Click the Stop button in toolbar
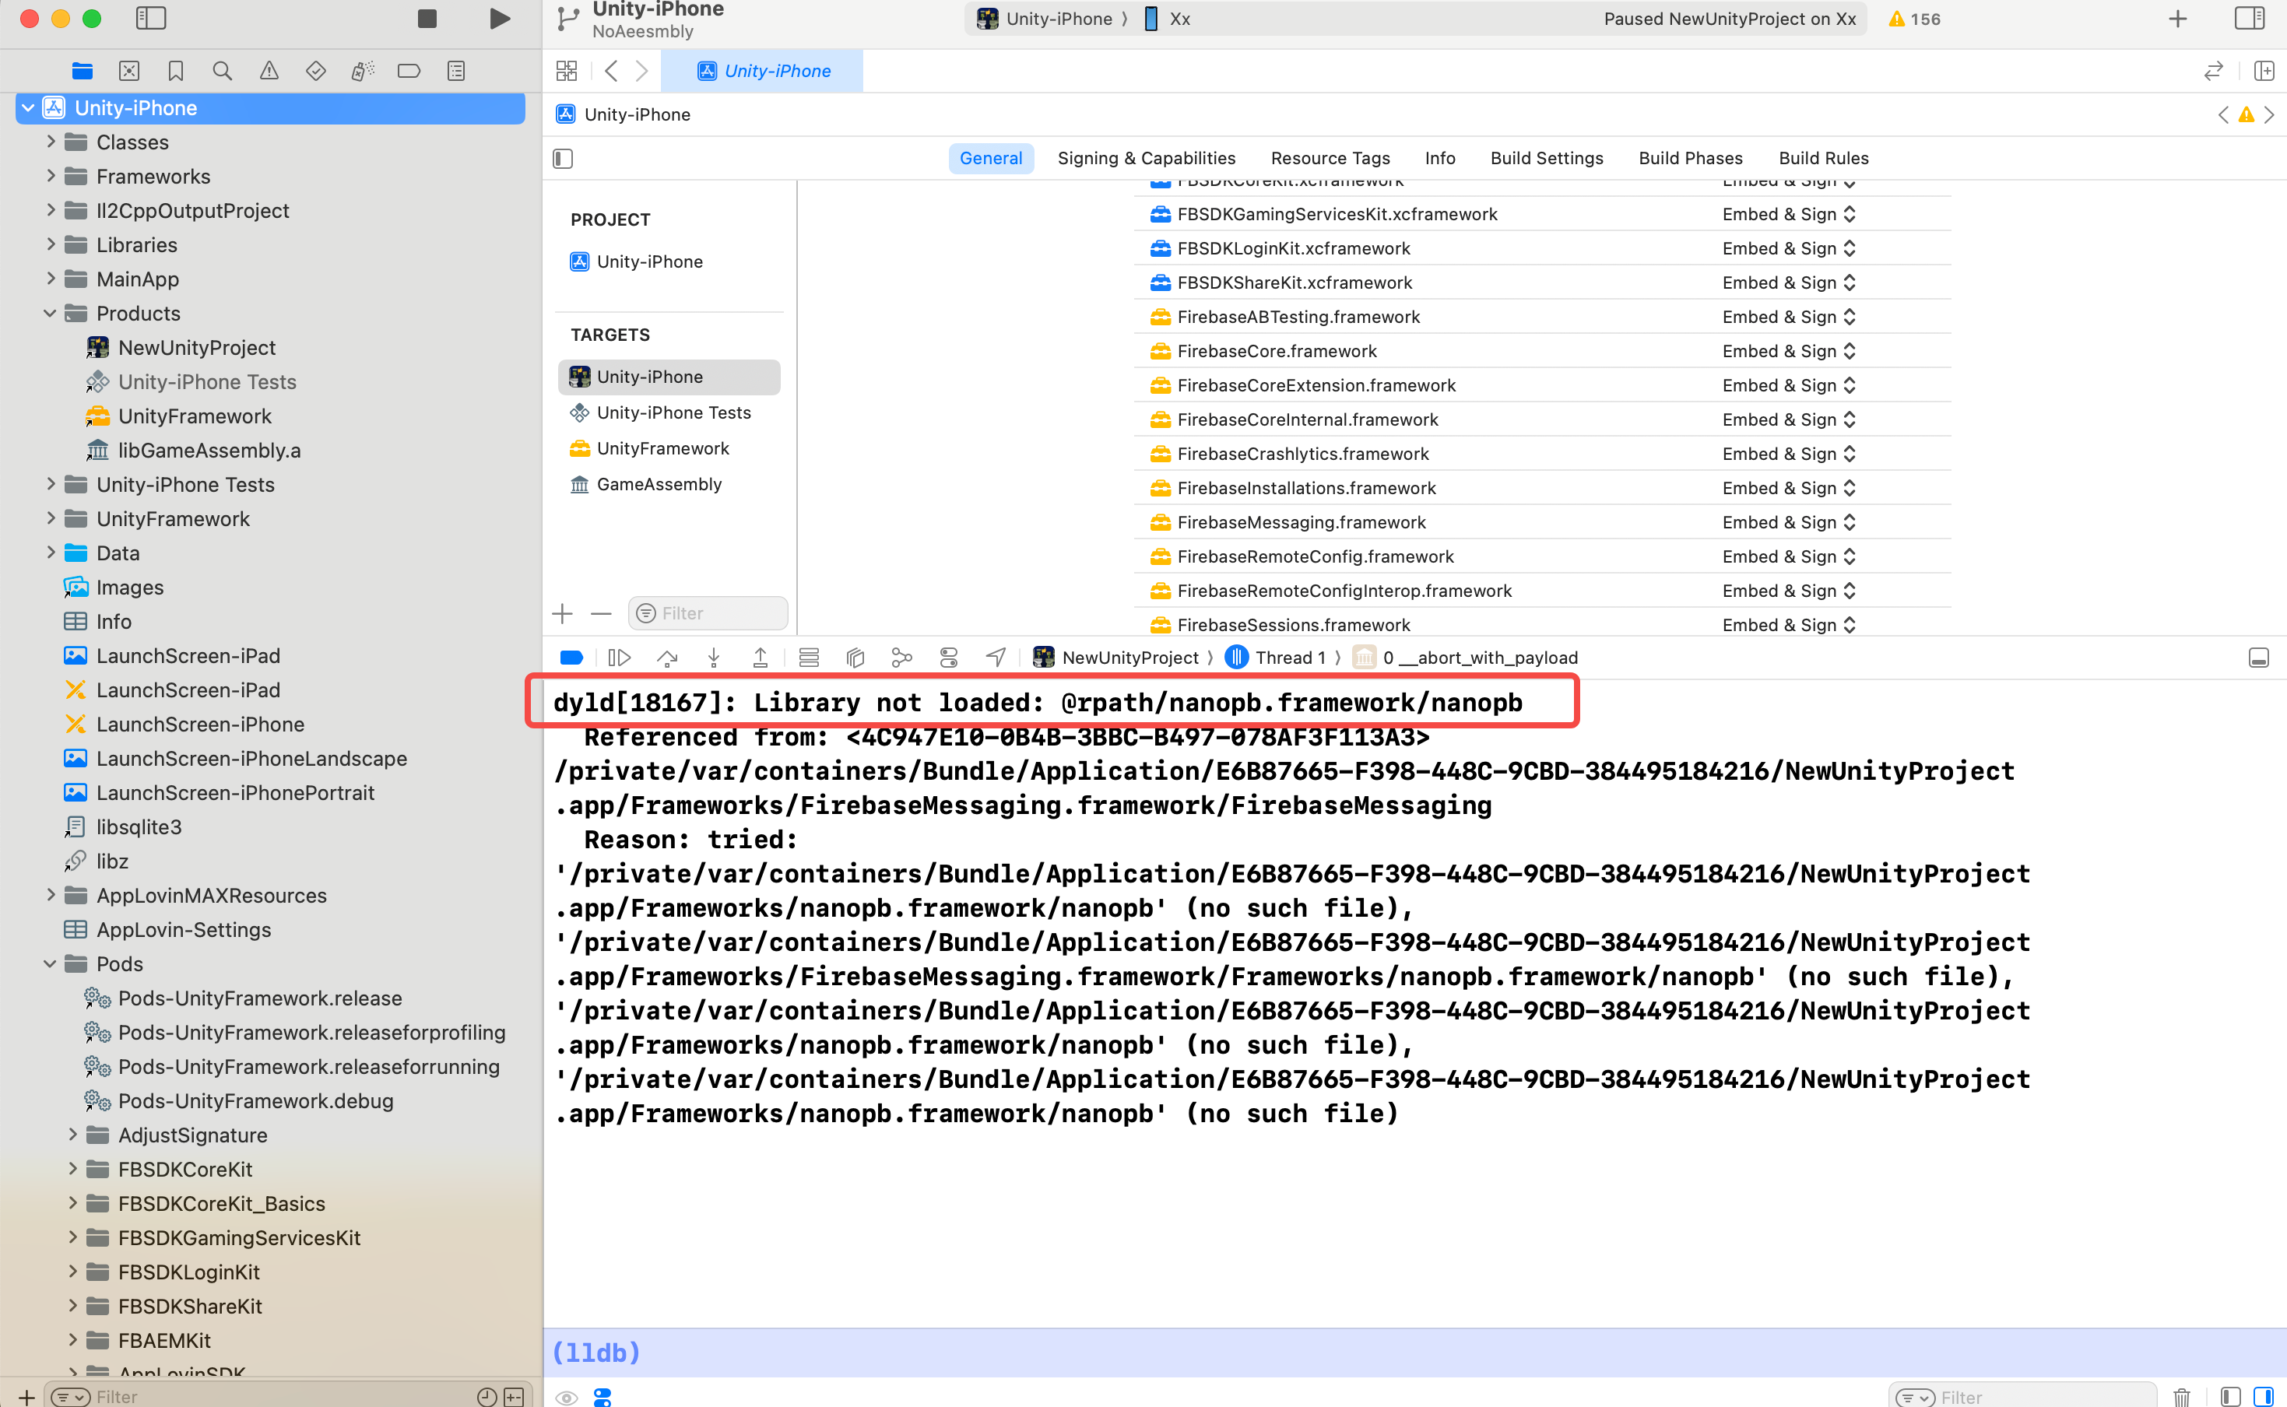This screenshot has height=1407, width=2287. click(x=427, y=19)
